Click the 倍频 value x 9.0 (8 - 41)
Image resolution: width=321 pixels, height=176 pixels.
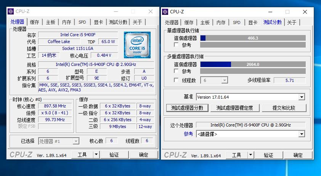pos(55,113)
